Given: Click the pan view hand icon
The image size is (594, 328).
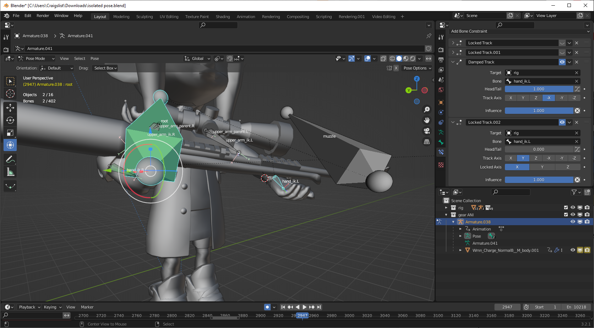Looking at the screenshot, I should pos(427,120).
